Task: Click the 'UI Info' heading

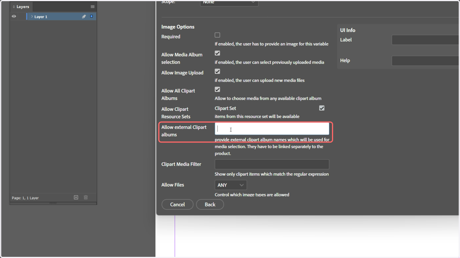Action: 348,30
